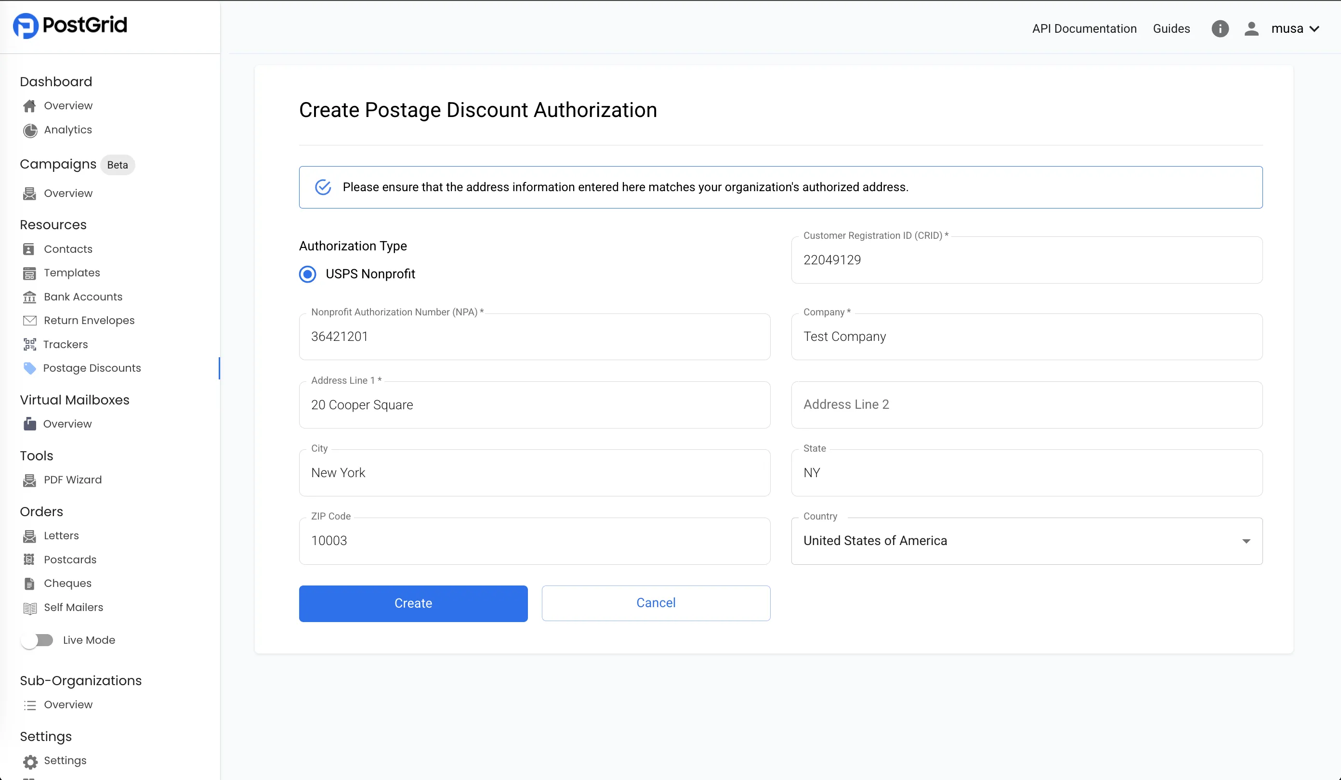Select the Cheques icon under Orders
1341x780 pixels.
[30, 583]
